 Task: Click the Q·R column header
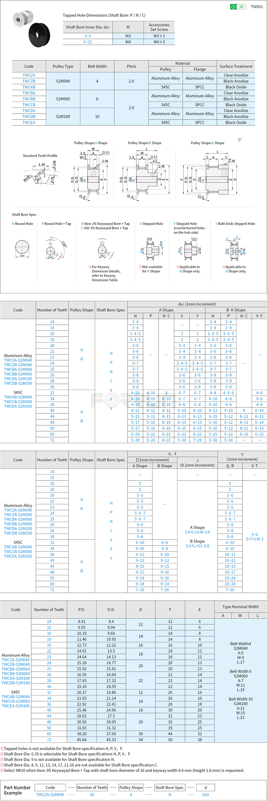[x=230, y=466]
